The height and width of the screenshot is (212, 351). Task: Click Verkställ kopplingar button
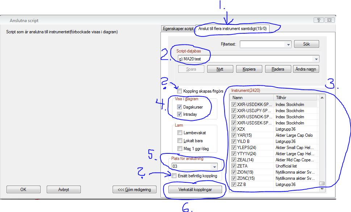click(x=195, y=190)
